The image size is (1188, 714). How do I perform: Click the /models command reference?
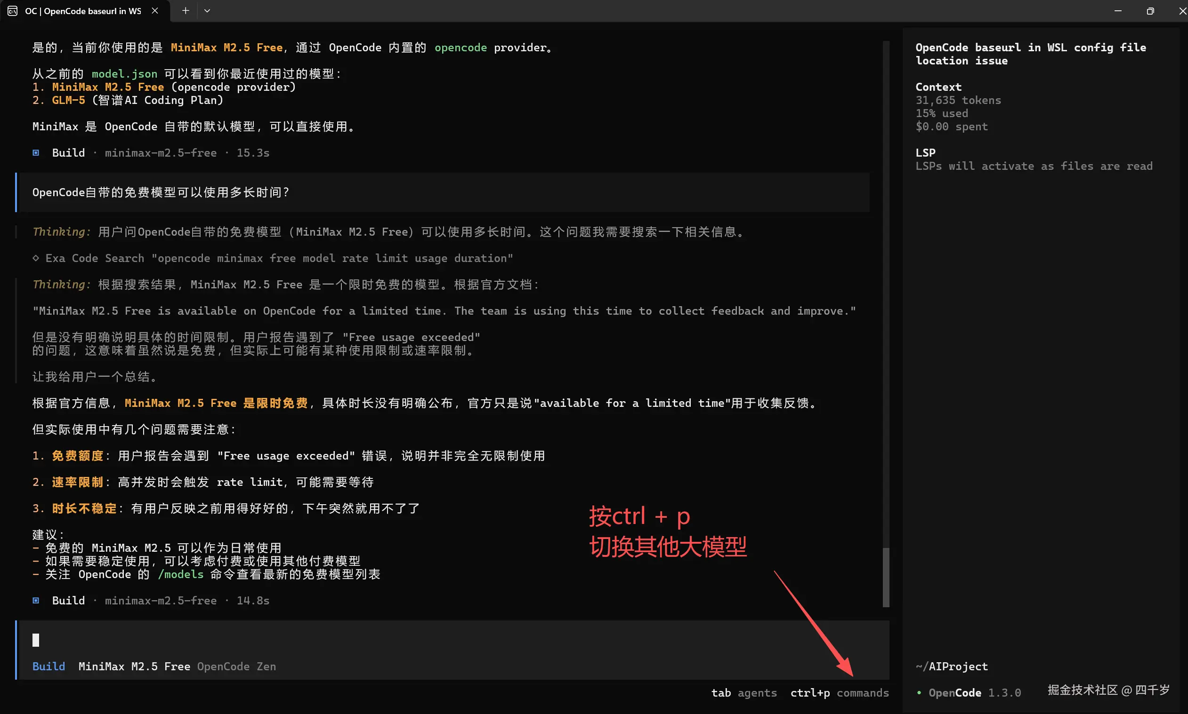click(180, 574)
